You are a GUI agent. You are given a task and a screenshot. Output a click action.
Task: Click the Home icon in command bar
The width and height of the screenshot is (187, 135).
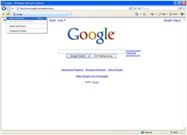[x=137, y=14]
